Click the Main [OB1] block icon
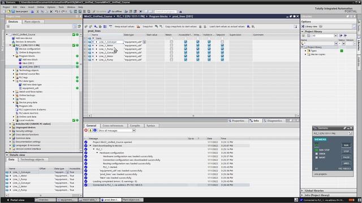This screenshot has width=362, height=203. (x=20, y=63)
